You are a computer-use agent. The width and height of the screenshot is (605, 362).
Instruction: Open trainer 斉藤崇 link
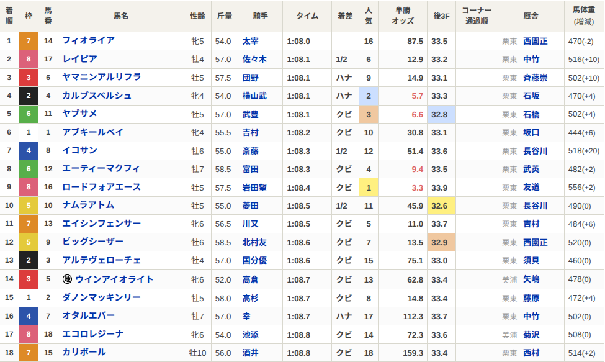click(x=535, y=78)
